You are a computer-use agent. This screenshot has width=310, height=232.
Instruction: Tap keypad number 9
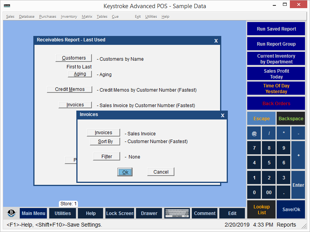(x=284, y=148)
